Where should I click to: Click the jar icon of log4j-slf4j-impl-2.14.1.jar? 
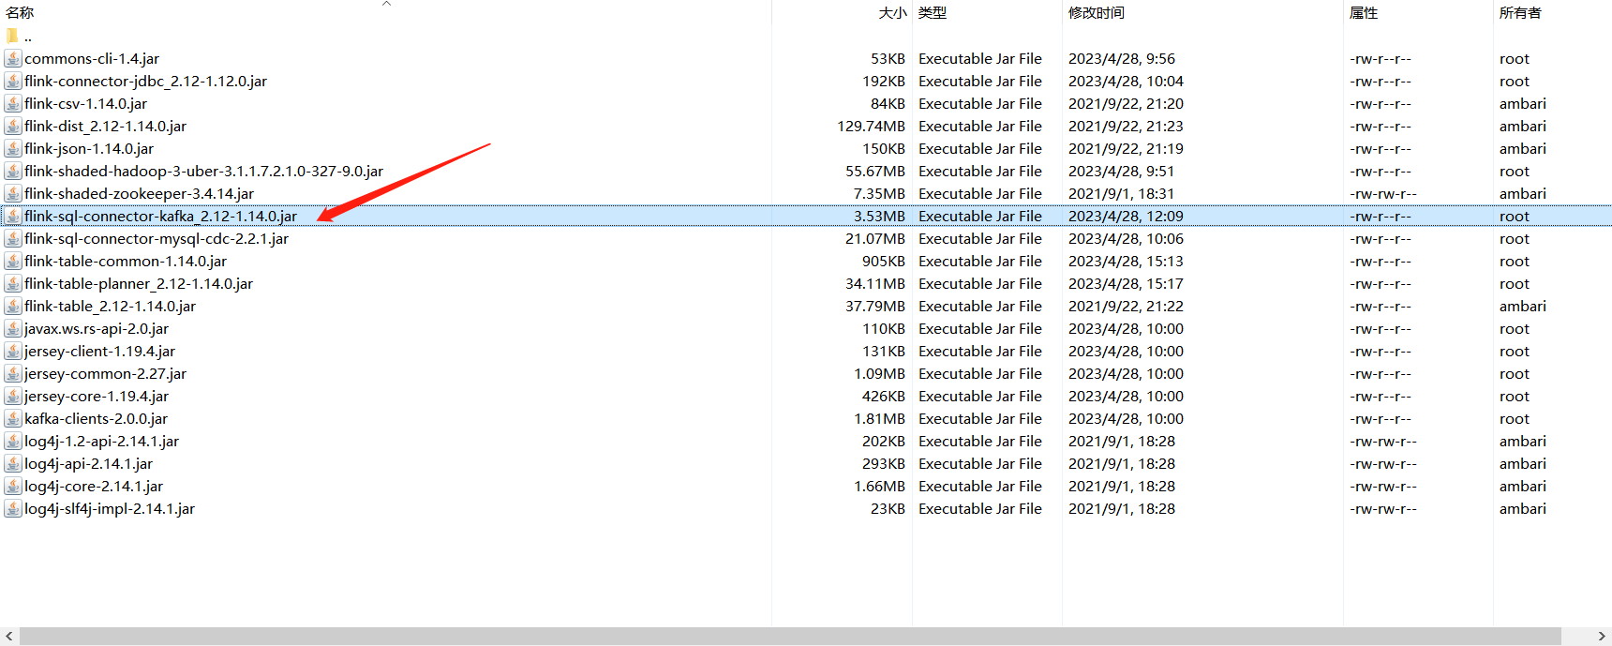click(13, 508)
